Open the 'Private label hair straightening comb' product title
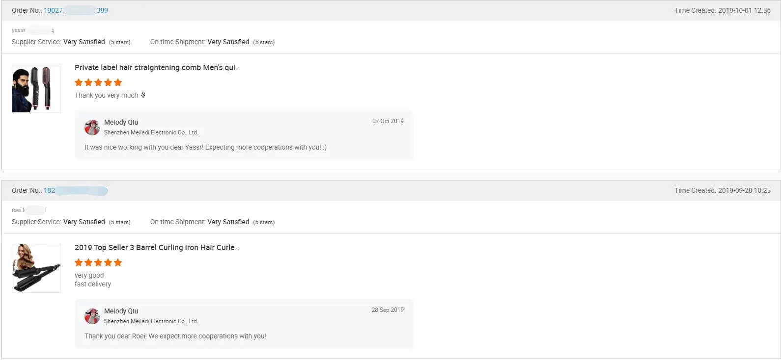The image size is (781, 360). pyautogui.click(x=157, y=68)
